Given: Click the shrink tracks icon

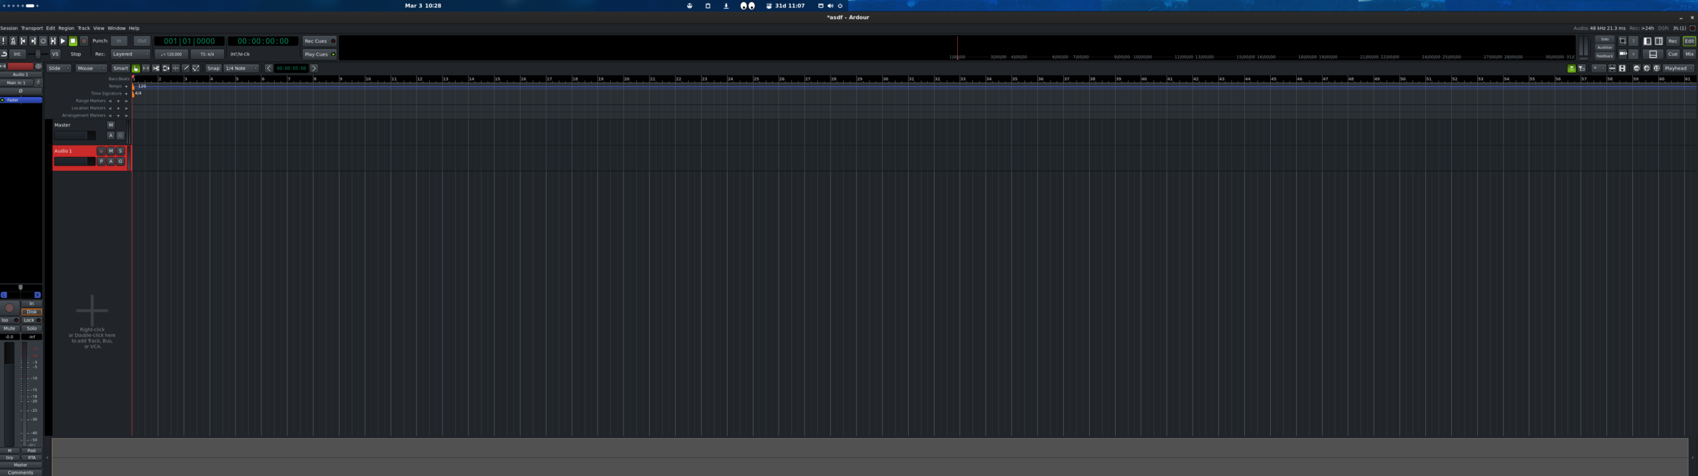Looking at the screenshot, I should click(x=1612, y=68).
